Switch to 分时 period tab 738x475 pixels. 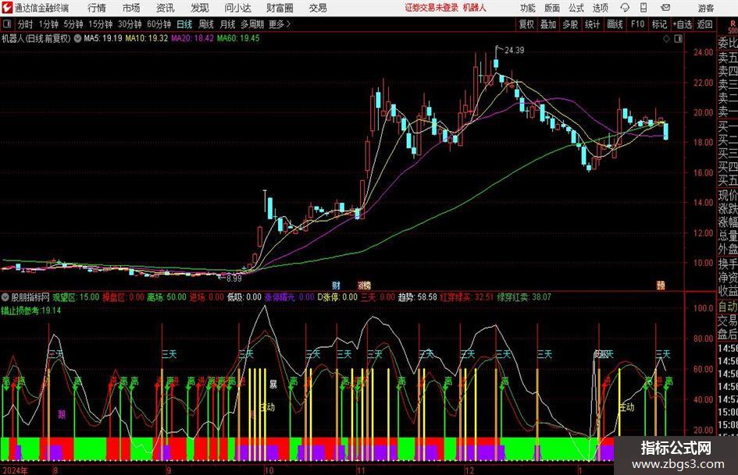pyautogui.click(x=26, y=24)
